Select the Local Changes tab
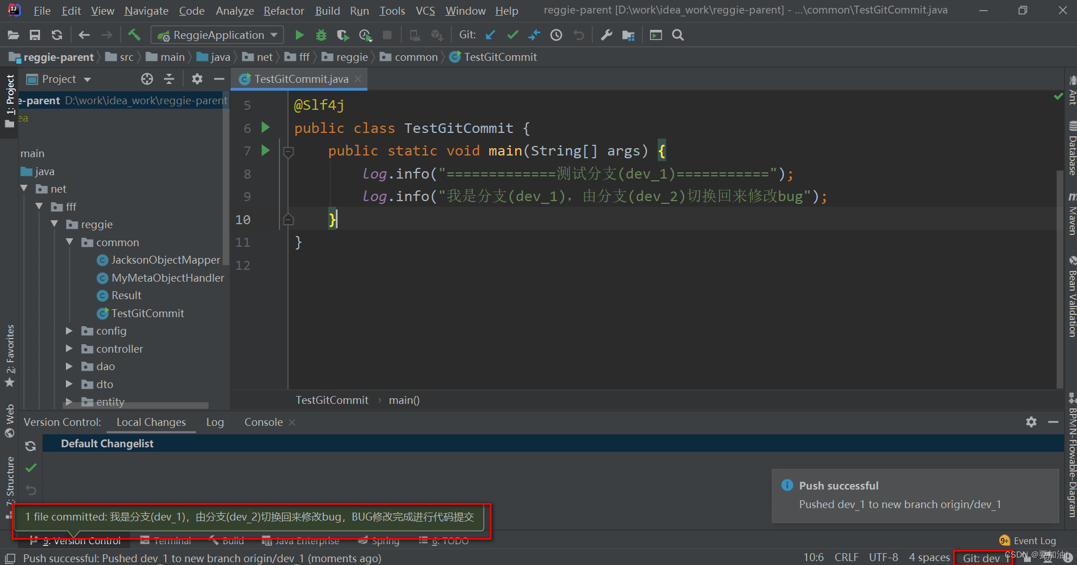Screen dimensions: 1077x565 click(151, 422)
